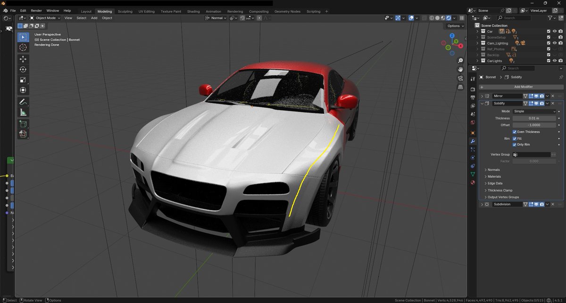
Task: Switch to the Shading workspace tab
Action: pyautogui.click(x=193, y=11)
